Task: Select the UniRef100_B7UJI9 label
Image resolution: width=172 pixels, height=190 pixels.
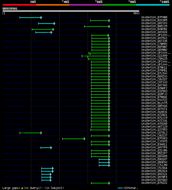Action: 154,118
